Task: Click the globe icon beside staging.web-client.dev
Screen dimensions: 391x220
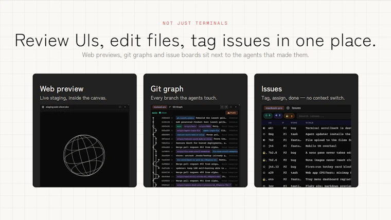Action: [43, 107]
